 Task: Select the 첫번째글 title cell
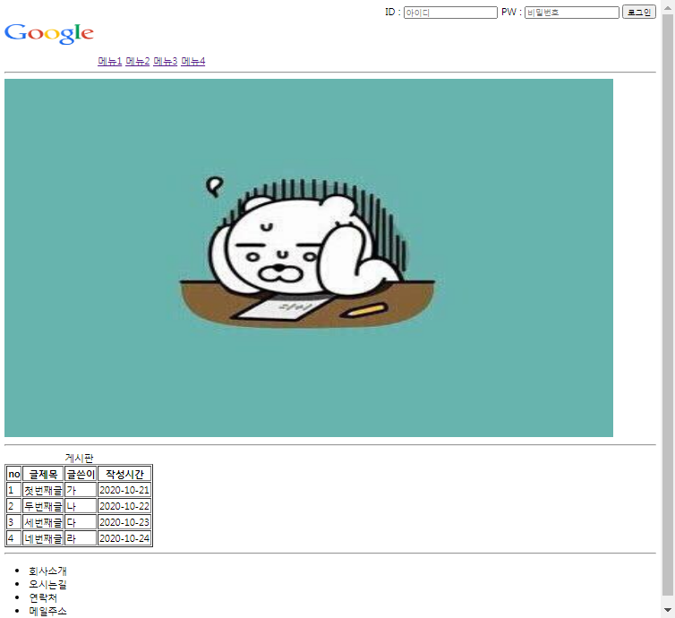[x=43, y=490]
